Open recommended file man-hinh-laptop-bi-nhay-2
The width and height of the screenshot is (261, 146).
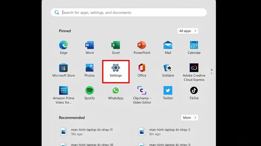click(164, 132)
